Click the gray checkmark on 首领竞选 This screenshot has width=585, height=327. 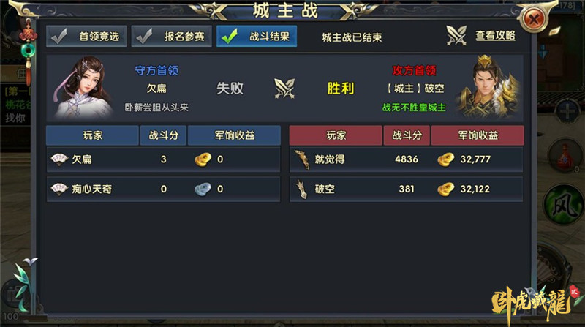(x=59, y=36)
